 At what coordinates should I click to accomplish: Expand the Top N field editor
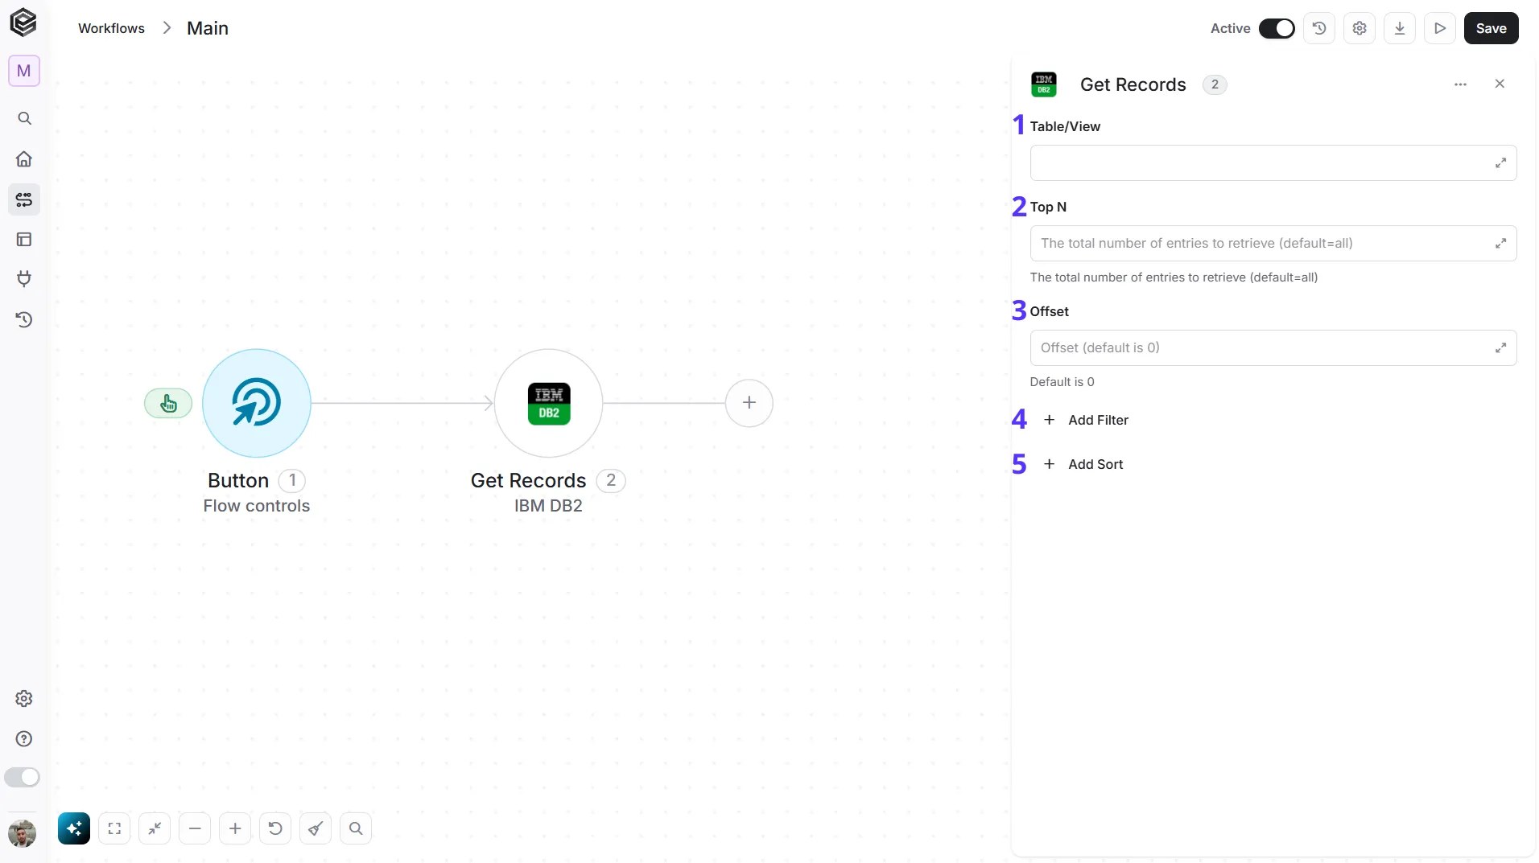(1500, 244)
